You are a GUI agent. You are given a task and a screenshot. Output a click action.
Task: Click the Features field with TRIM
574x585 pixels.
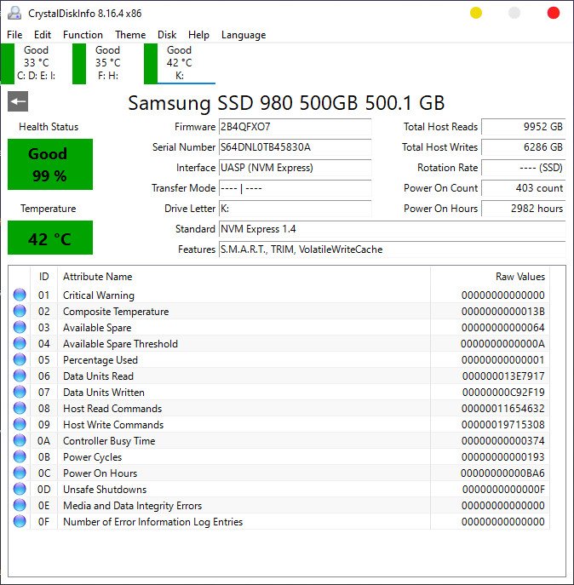coord(393,249)
